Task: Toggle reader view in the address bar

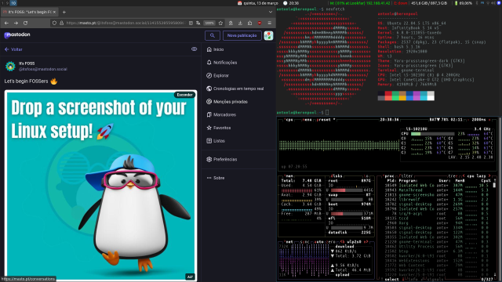Action: click(191, 23)
